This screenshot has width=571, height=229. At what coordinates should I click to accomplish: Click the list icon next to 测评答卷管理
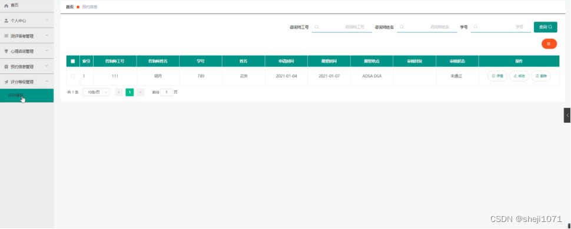[6, 36]
